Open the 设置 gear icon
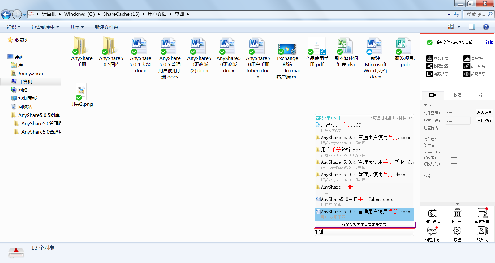The image size is (495, 263). 457,231
